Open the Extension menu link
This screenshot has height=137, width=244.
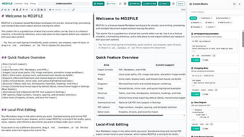coord(19,4)
